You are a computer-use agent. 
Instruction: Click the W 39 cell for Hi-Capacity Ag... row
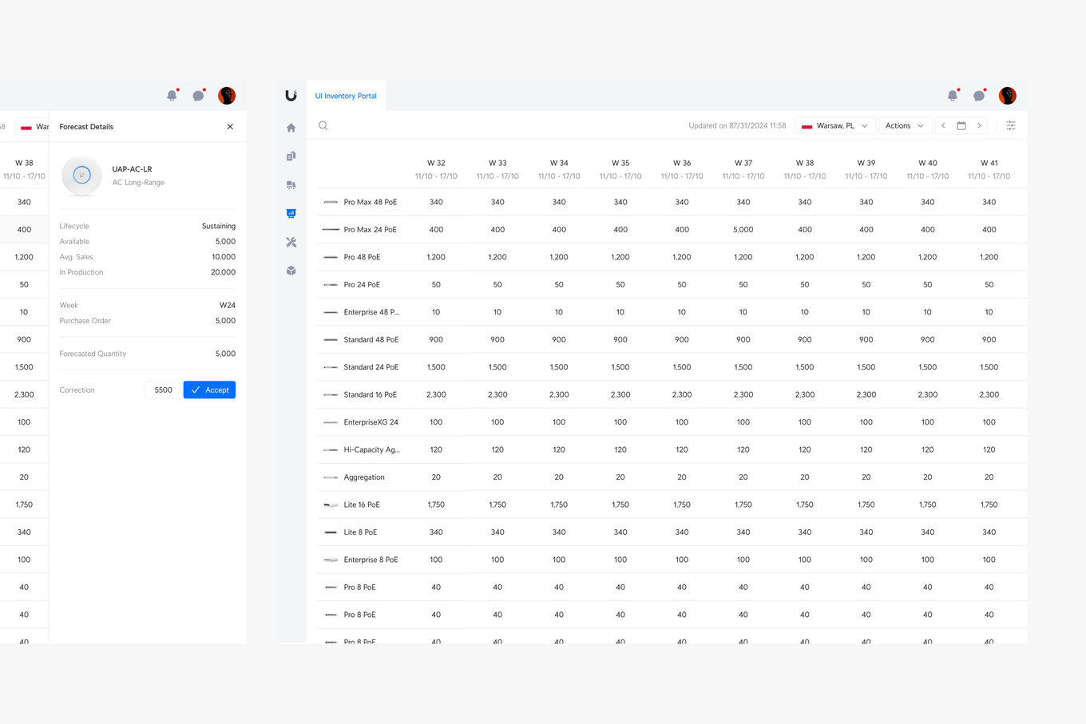click(866, 450)
